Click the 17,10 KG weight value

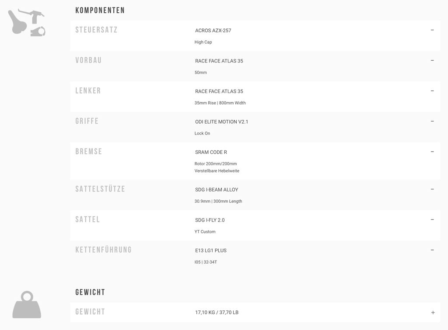tap(217, 313)
